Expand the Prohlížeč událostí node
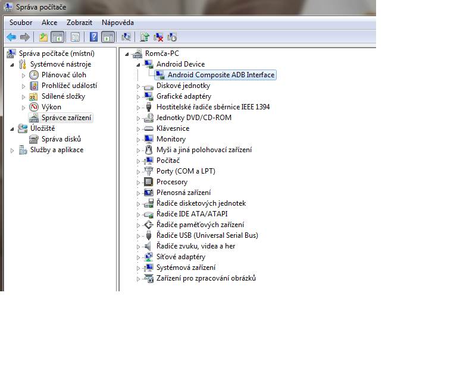The width and height of the screenshot is (457, 365). tap(23, 86)
